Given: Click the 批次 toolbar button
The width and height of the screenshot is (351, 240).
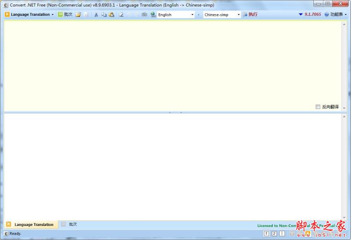Looking at the screenshot, I should tap(65, 15).
